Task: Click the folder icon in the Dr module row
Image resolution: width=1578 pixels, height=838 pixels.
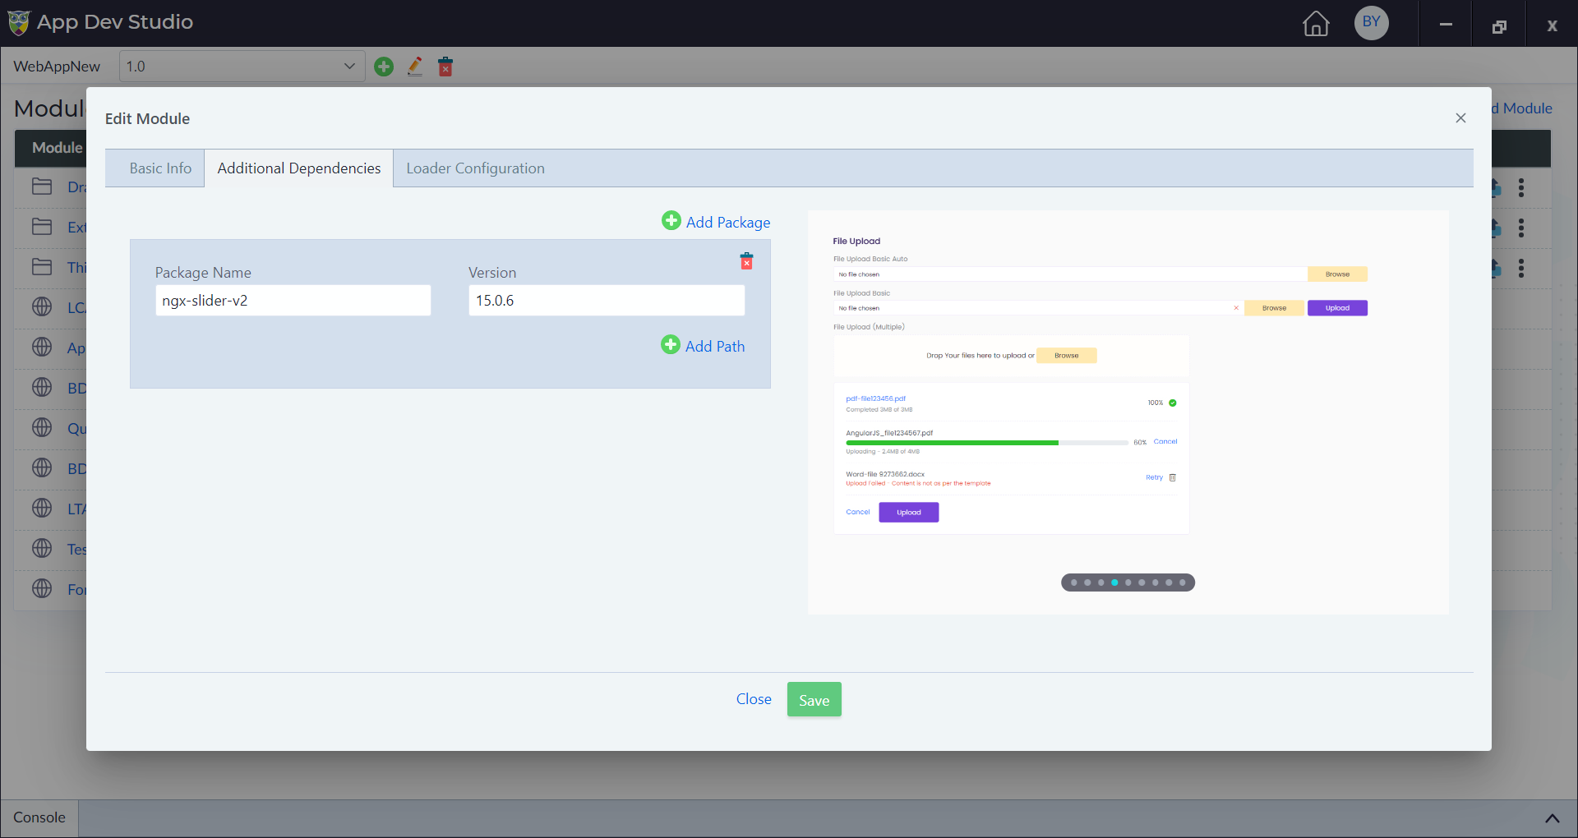Action: 42,186
